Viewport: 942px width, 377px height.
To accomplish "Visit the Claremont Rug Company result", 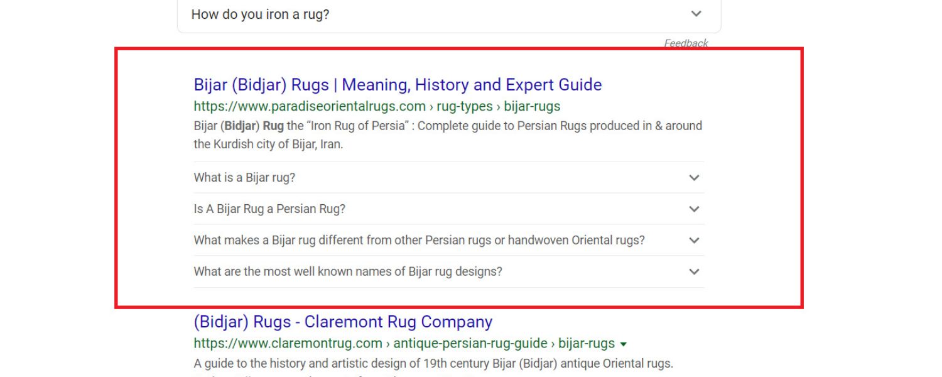I will (x=341, y=322).
